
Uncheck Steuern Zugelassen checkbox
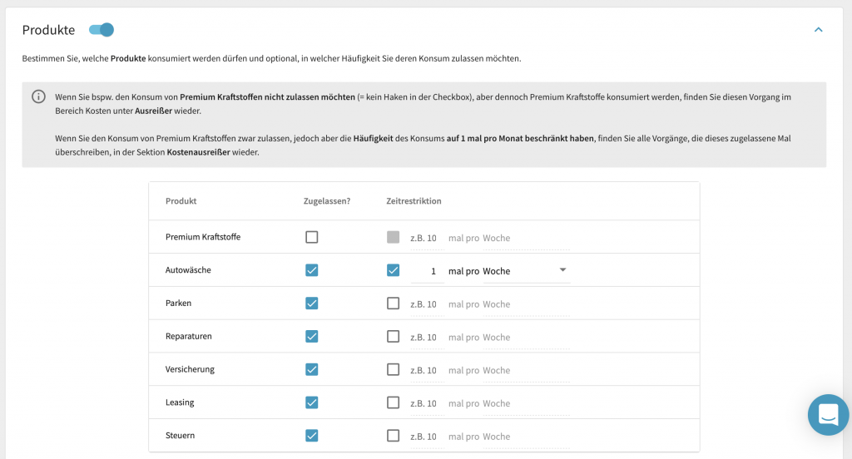click(311, 436)
